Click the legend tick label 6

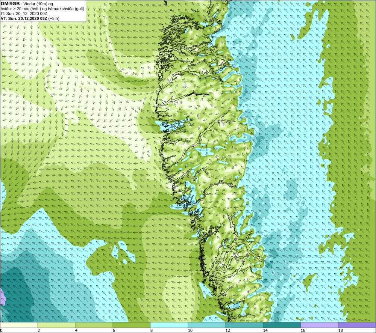114,330
